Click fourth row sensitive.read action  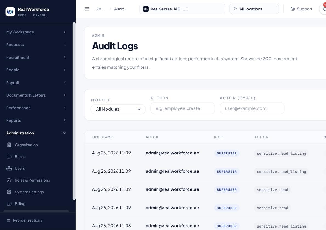(272, 208)
